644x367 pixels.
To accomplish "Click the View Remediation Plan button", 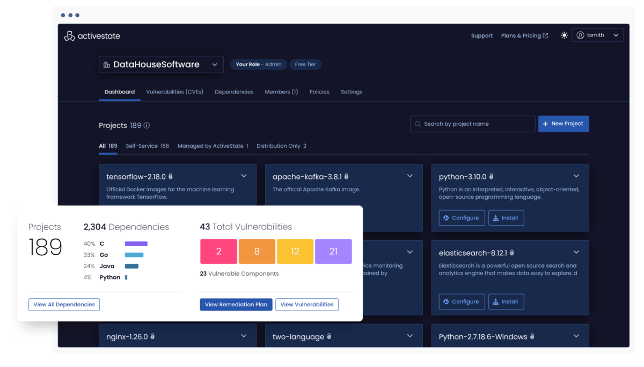I will click(236, 305).
